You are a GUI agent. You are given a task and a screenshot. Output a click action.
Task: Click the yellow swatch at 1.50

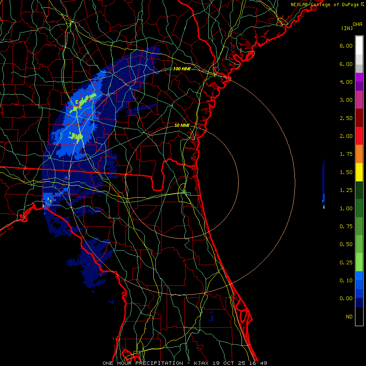coord(359,172)
